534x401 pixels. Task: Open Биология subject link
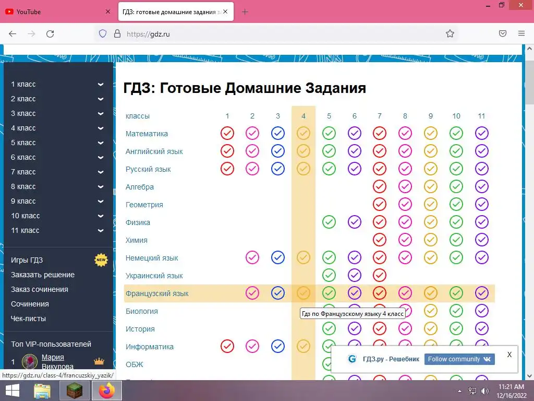pyautogui.click(x=142, y=311)
